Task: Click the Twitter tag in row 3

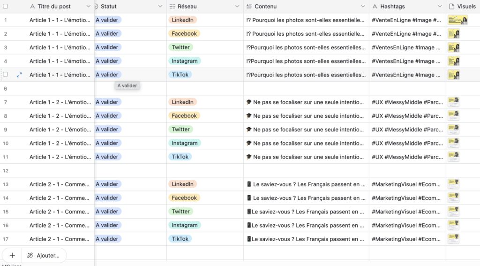Action: click(x=180, y=47)
